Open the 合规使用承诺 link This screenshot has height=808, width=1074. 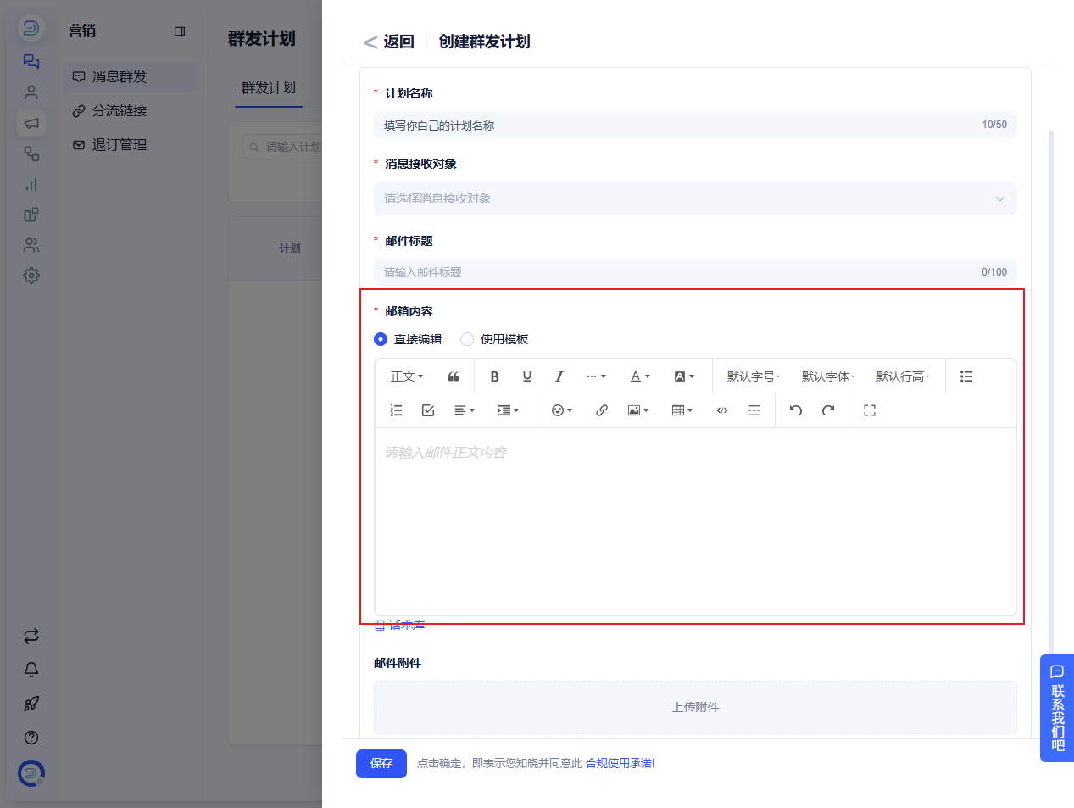click(620, 763)
